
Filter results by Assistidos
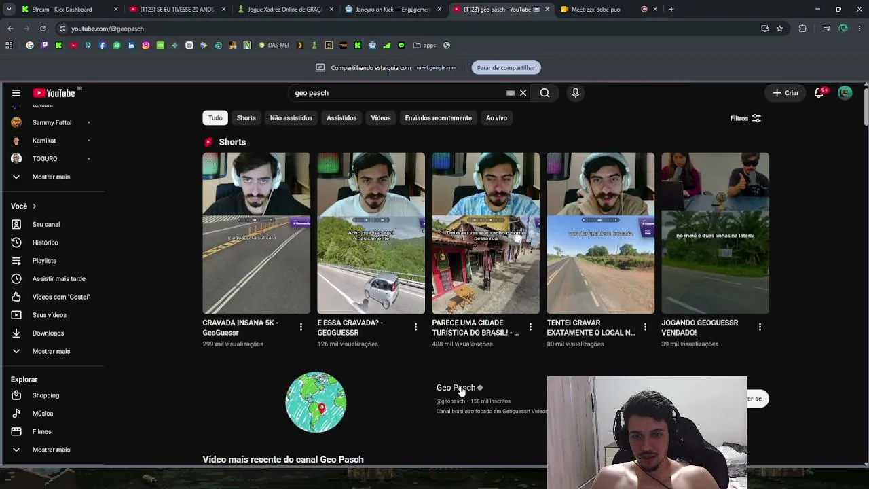coord(341,118)
